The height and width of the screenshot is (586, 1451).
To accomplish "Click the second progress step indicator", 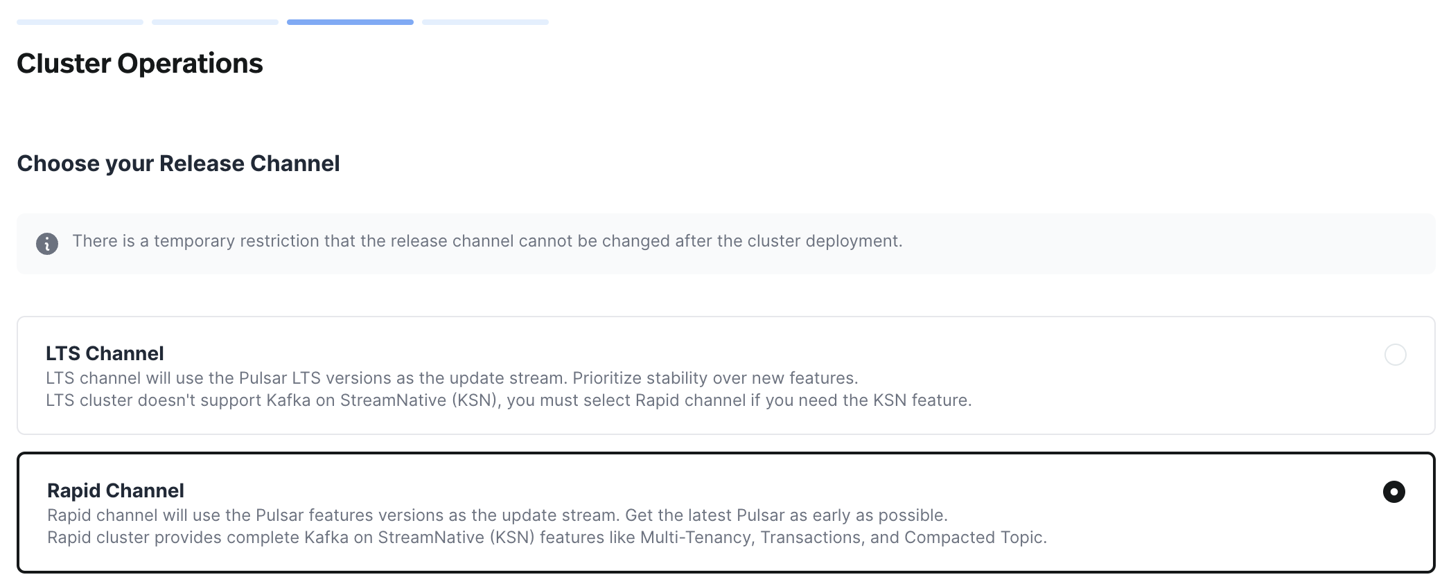I will coord(214,21).
